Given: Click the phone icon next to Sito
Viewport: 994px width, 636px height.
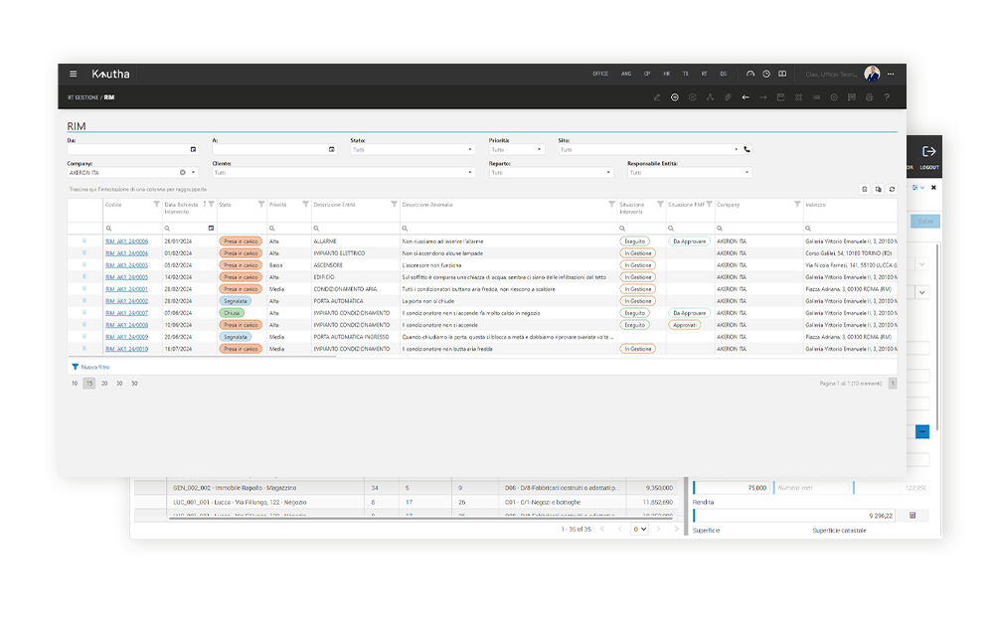Looking at the screenshot, I should [x=747, y=150].
